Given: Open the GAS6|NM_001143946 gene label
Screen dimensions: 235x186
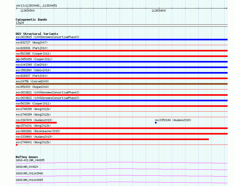Looking at the screenshot, I should (x=29, y=173).
